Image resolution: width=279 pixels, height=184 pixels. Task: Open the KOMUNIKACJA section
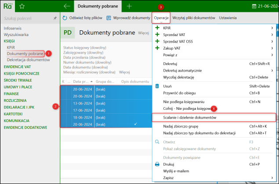pyautogui.click(x=17, y=121)
